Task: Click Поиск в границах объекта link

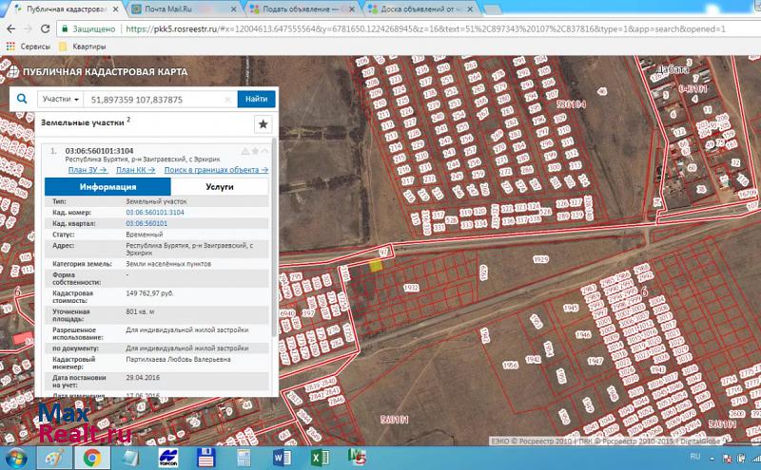Action: point(216,170)
